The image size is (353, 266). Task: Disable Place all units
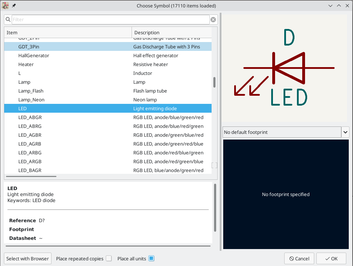click(x=151, y=258)
